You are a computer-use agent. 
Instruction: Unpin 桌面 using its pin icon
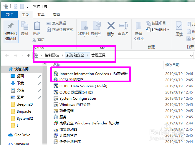39,76
